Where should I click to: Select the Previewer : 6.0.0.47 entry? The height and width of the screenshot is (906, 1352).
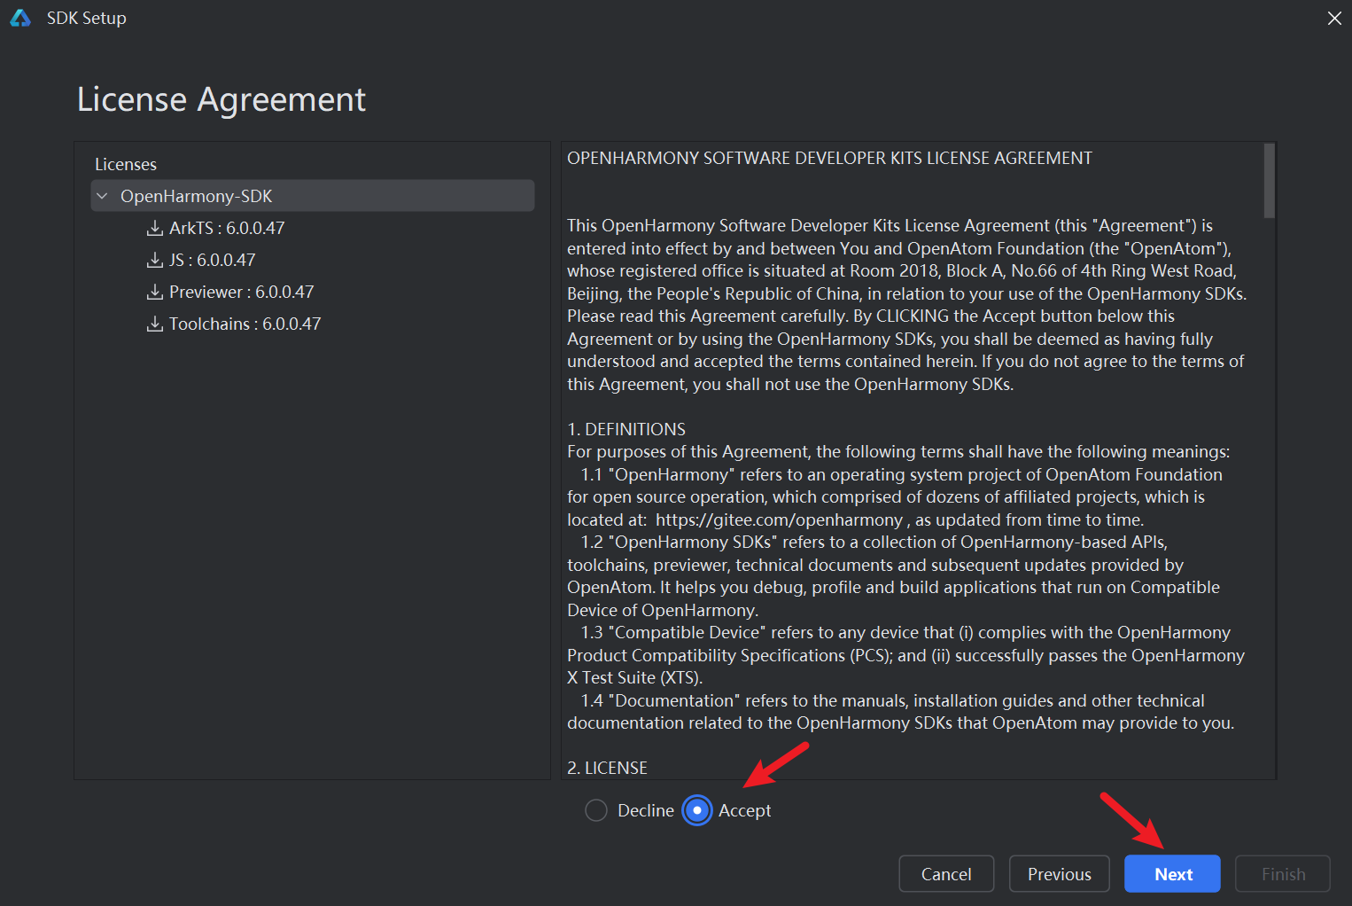pos(242,292)
